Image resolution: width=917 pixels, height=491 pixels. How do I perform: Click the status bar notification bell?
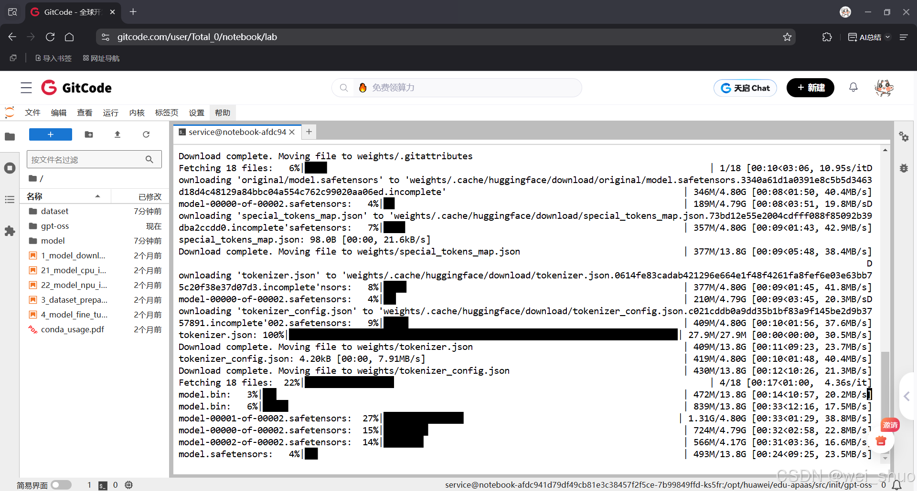click(x=897, y=485)
